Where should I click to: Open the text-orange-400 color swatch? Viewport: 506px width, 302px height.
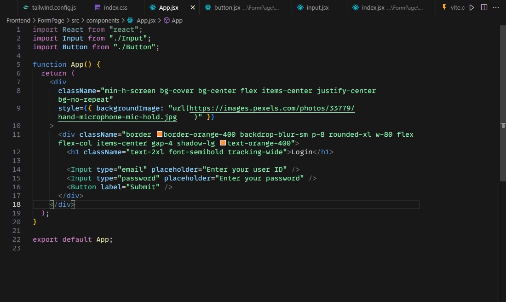pyautogui.click(x=223, y=143)
